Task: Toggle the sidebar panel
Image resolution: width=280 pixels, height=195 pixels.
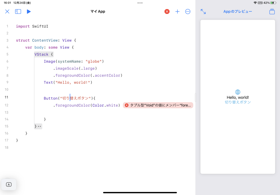Action: pos(18,11)
